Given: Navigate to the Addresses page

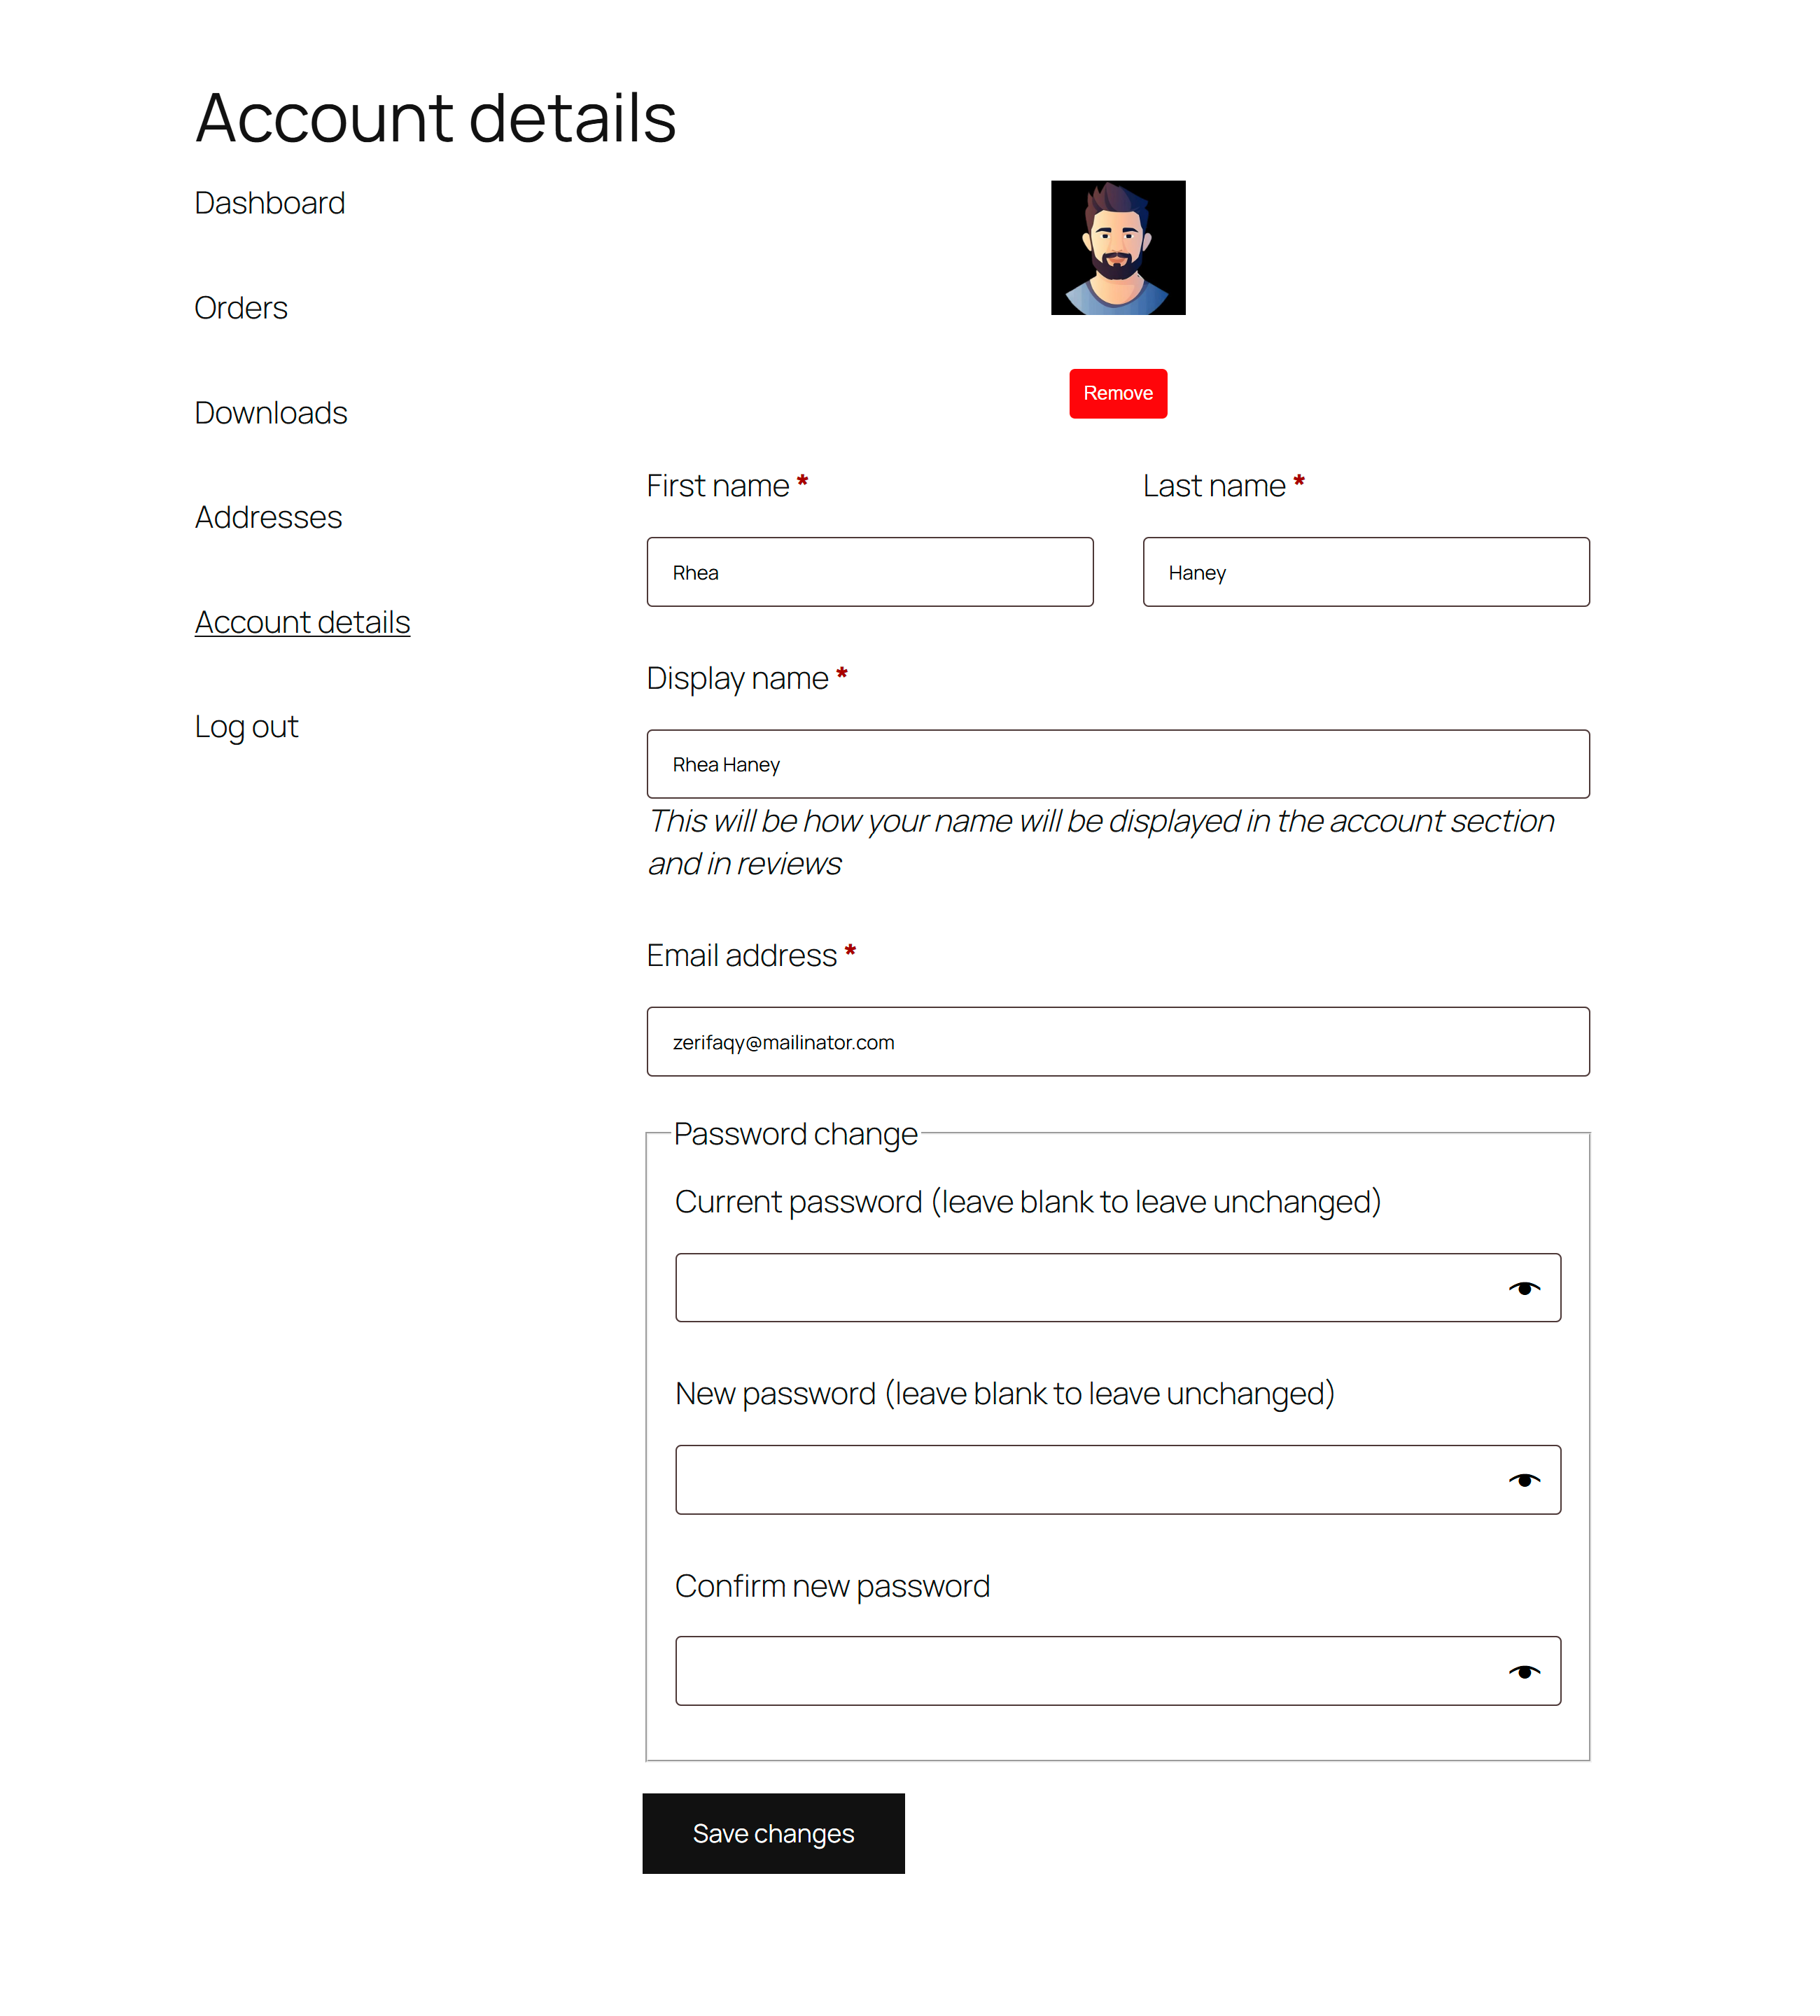Looking at the screenshot, I should [269, 517].
